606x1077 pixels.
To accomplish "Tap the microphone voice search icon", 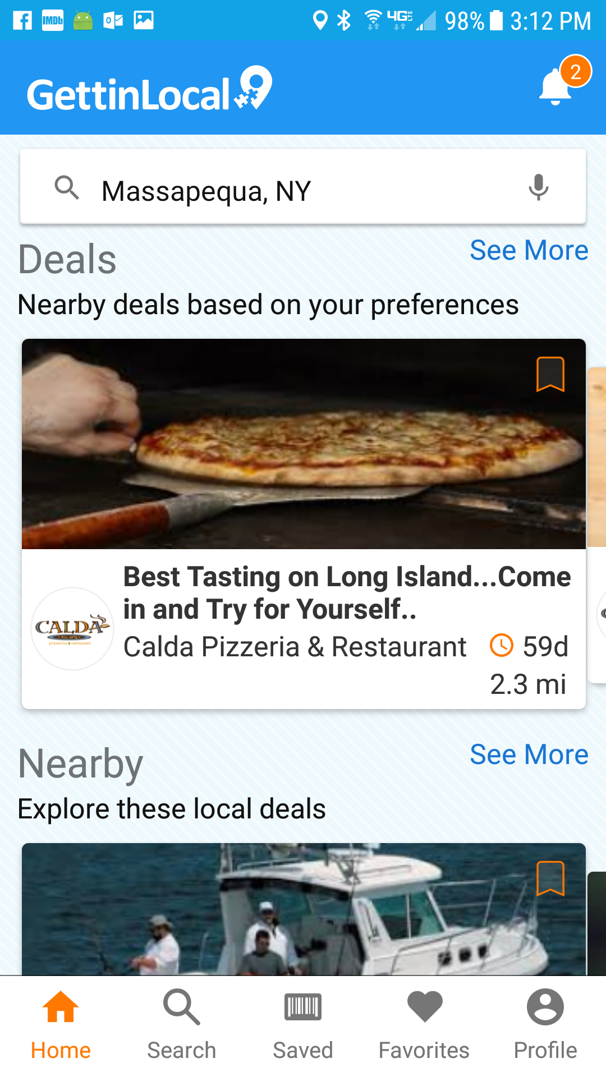I will pyautogui.click(x=538, y=187).
